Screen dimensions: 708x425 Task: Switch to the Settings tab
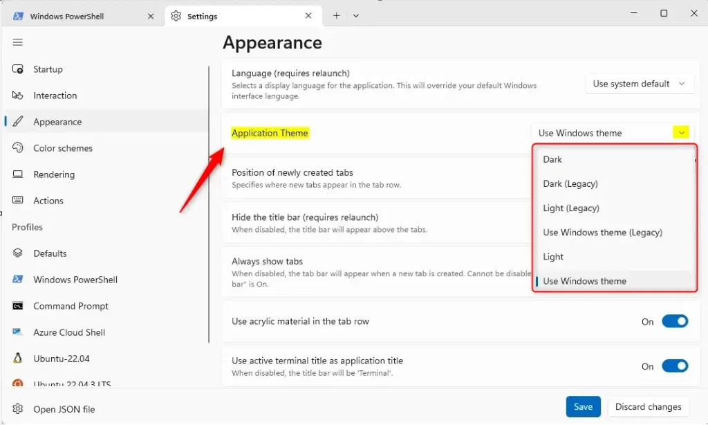click(x=243, y=16)
